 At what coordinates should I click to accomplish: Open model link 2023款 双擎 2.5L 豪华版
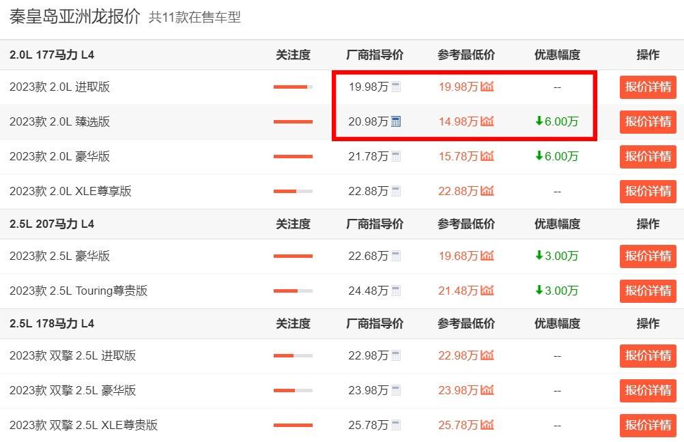coord(73,390)
